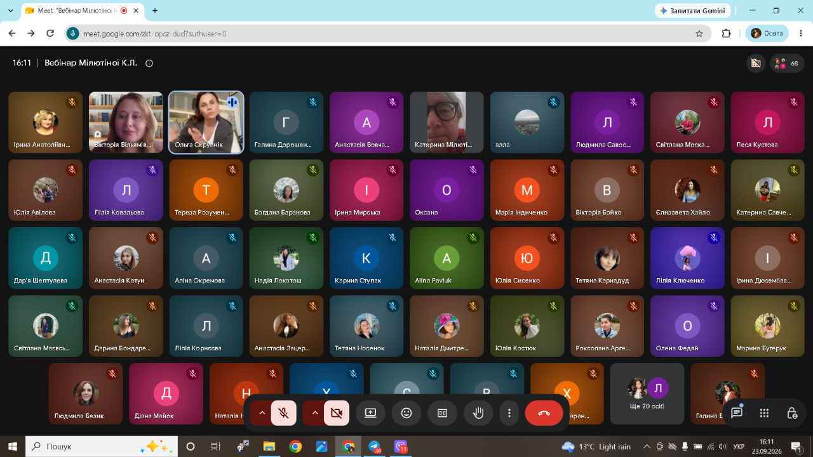Turn on your camera
The image size is (813, 457).
[x=337, y=413]
